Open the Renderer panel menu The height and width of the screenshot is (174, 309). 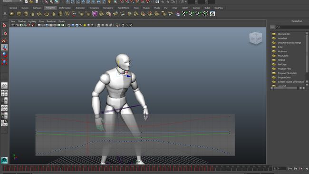(x=51, y=21)
